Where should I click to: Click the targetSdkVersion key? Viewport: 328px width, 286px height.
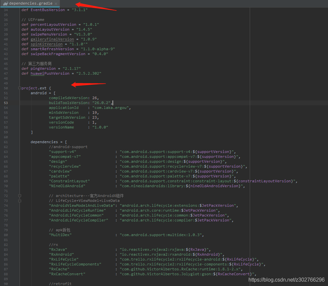67,118
